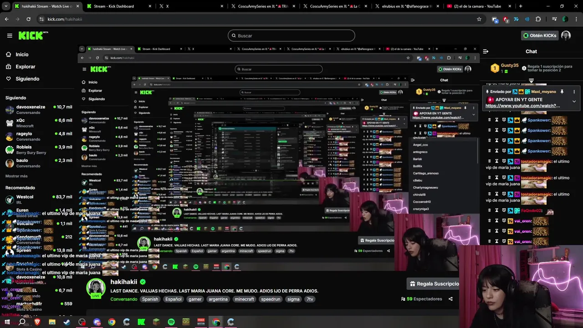Click Maxi_moyano username in pinned message
Image resolution: width=583 pixels, height=328 pixels.
tap(543, 92)
